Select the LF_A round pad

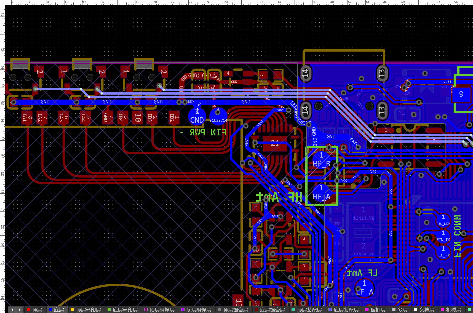[364, 288]
